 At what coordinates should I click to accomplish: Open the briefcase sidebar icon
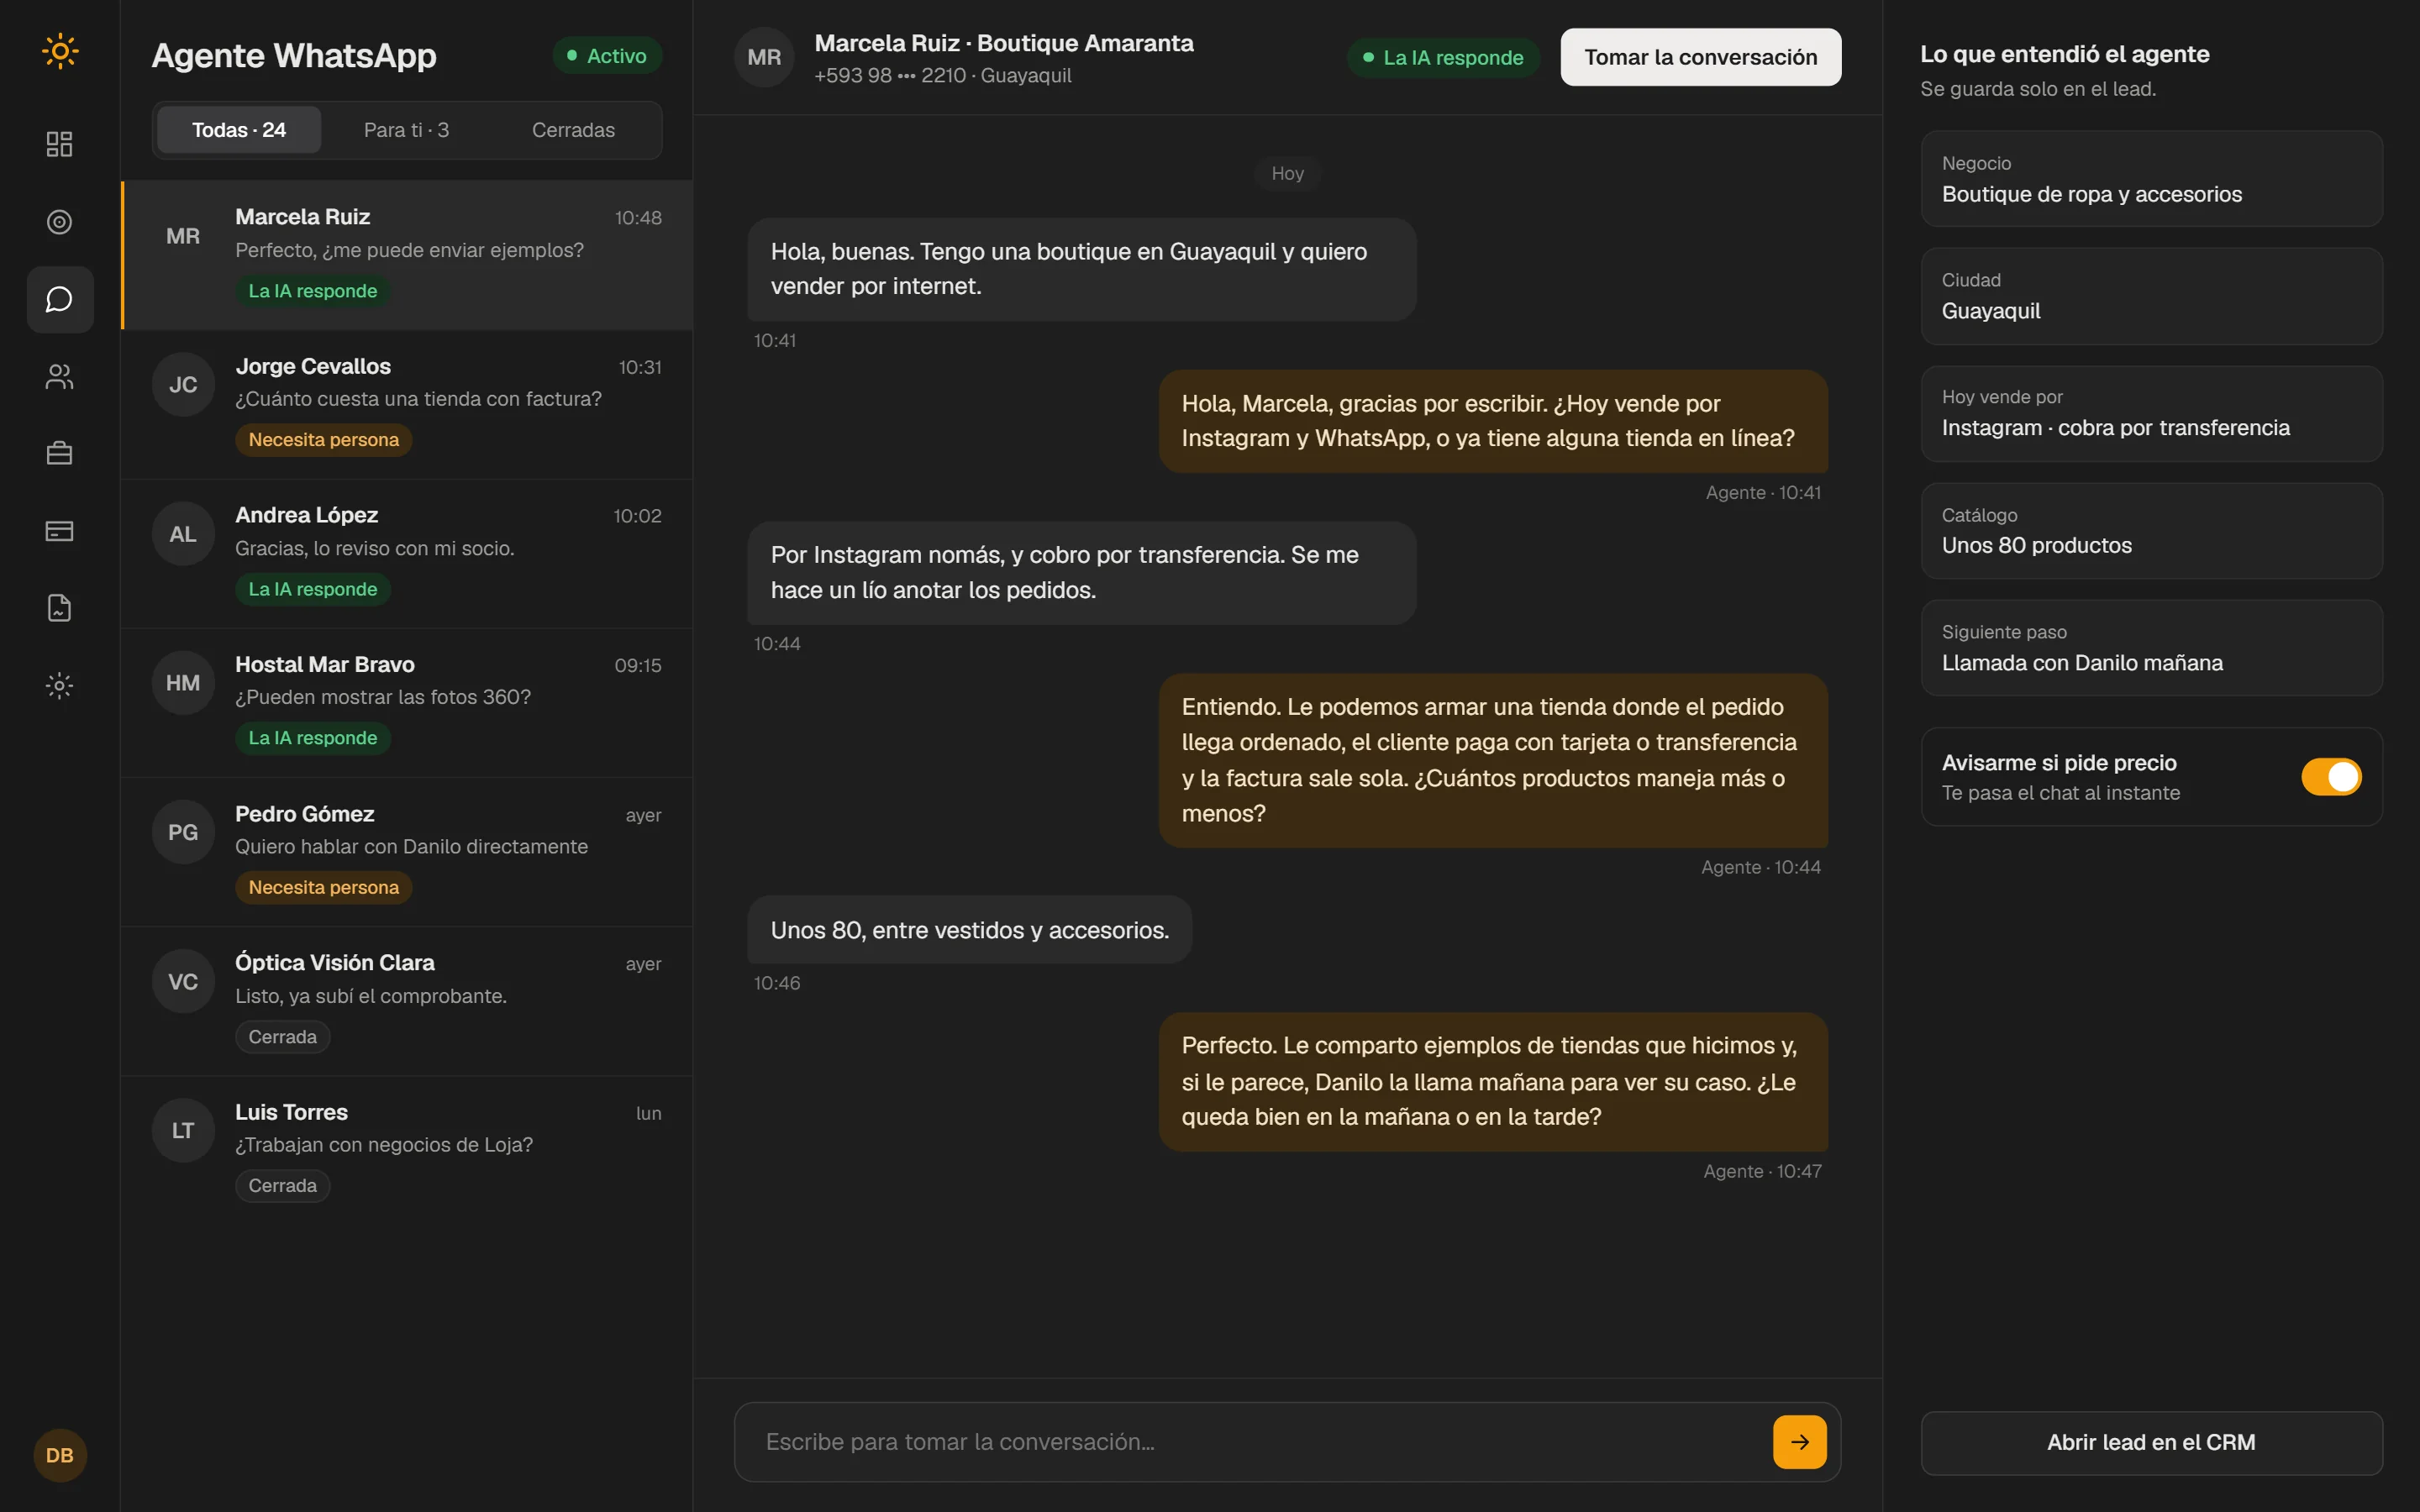[60, 453]
